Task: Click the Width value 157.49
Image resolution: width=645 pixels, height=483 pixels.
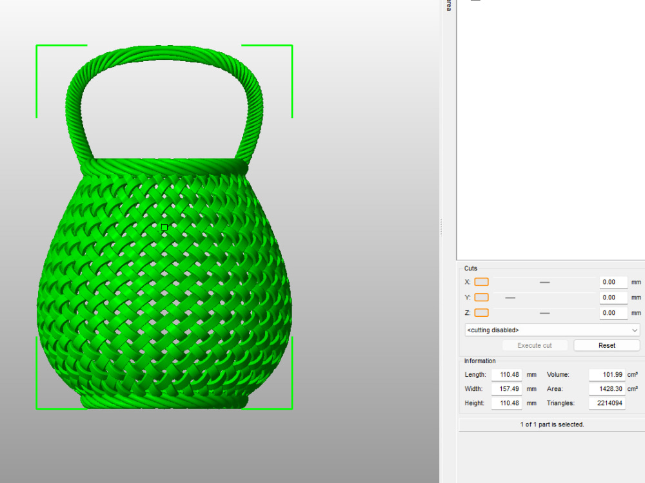Action: (x=507, y=389)
